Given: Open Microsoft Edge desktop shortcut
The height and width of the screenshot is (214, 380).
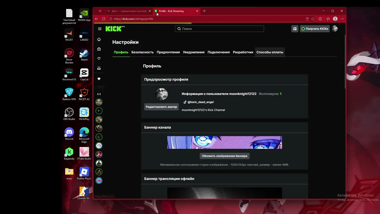Looking at the screenshot, I should tap(84, 135).
